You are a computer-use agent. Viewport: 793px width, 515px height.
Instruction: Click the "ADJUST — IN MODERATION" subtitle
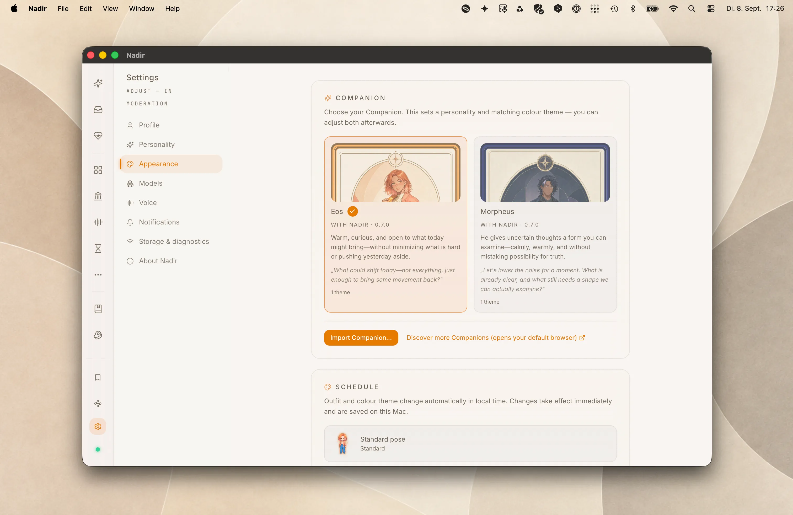(x=149, y=97)
